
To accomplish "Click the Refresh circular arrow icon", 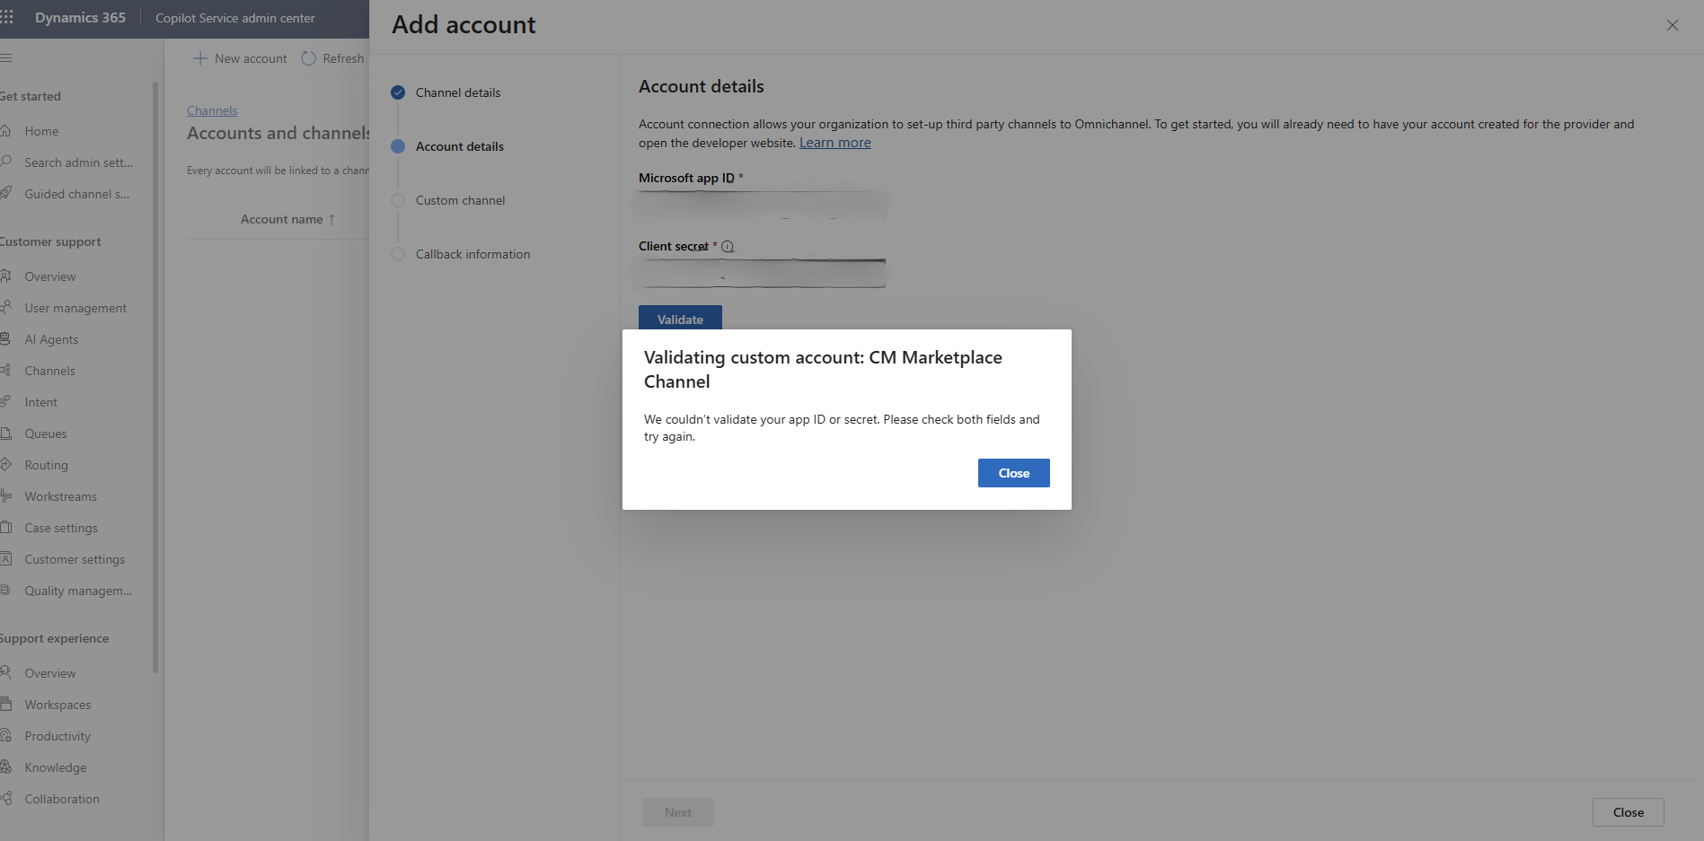I will point(308,58).
